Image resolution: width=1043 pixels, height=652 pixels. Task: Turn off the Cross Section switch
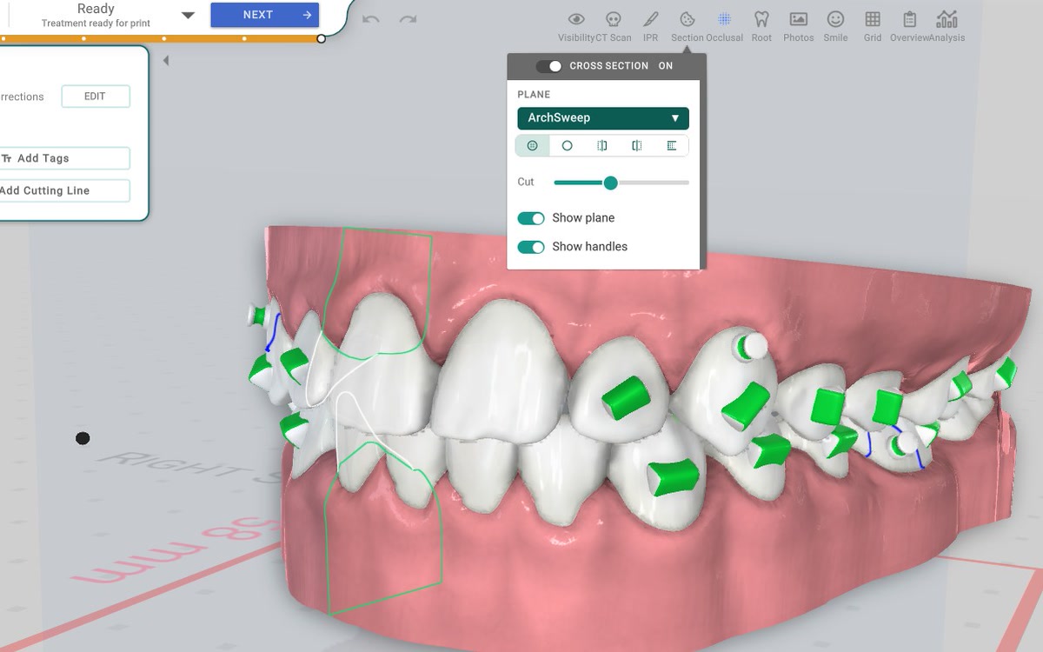[x=548, y=66]
